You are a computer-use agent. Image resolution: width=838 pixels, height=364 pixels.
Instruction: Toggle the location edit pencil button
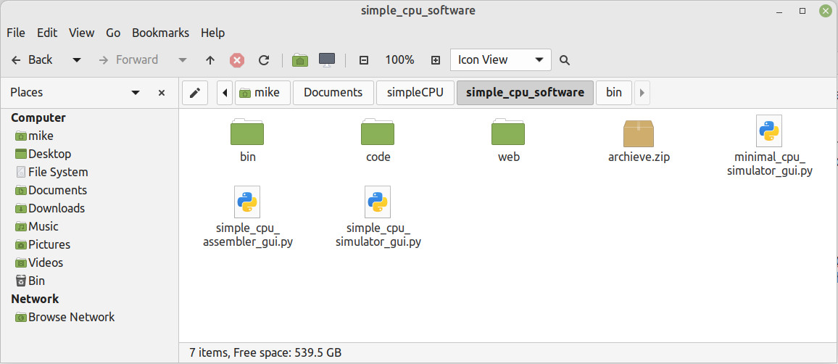tap(194, 93)
